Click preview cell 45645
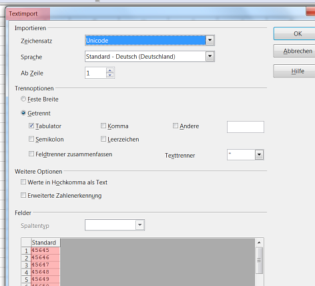This screenshot has width=315, height=286. (45, 251)
